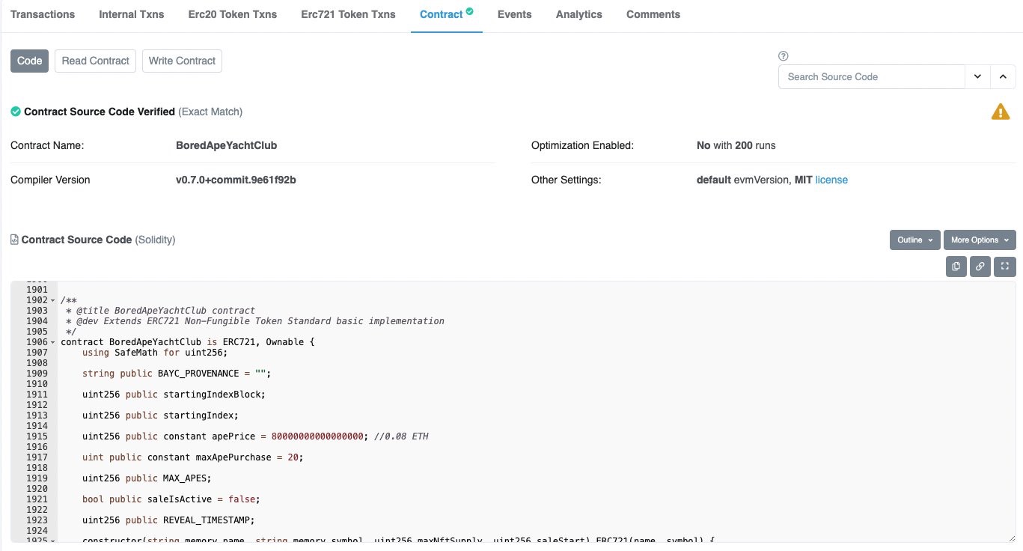Focus the Search Source Code field

click(x=872, y=76)
